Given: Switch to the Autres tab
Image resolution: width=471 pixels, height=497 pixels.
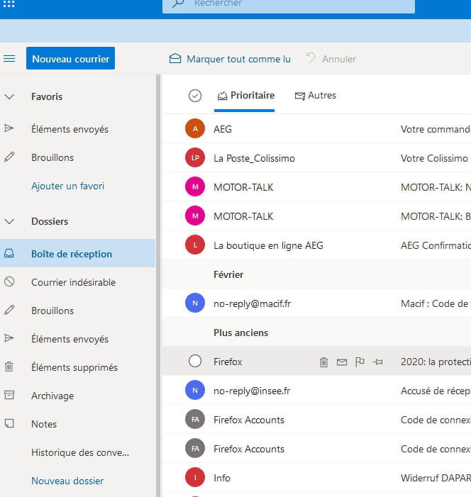Looking at the screenshot, I should click(x=316, y=96).
